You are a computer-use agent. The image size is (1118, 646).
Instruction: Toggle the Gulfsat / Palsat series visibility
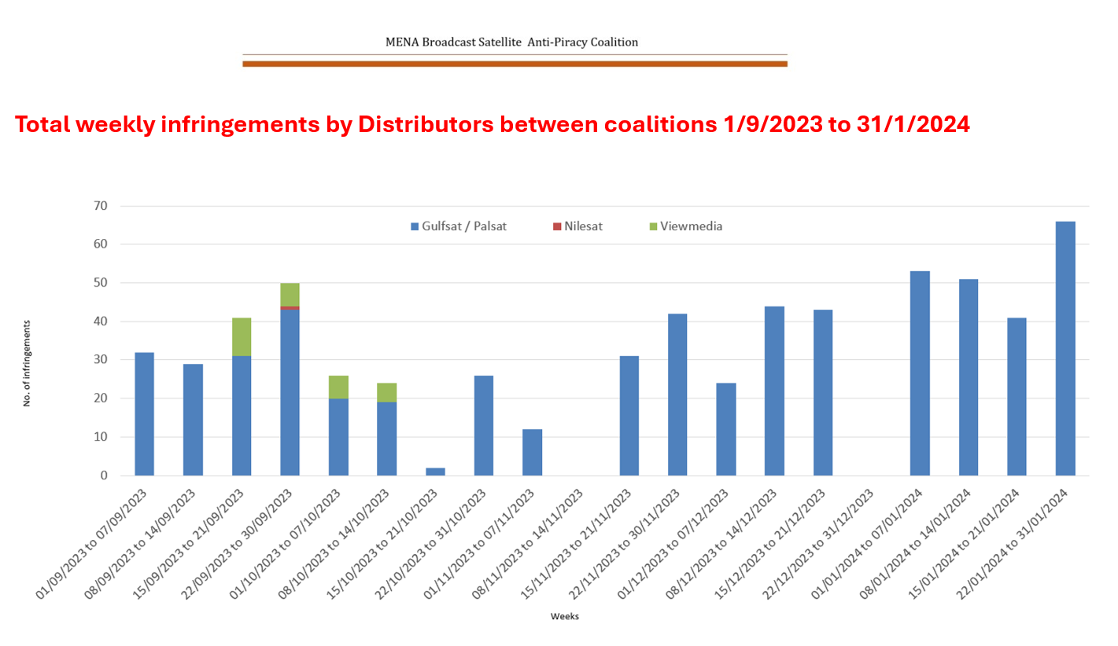[464, 226]
